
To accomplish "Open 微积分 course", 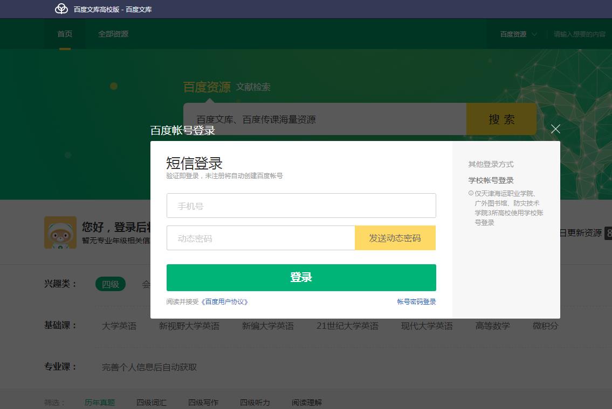I will [x=545, y=326].
